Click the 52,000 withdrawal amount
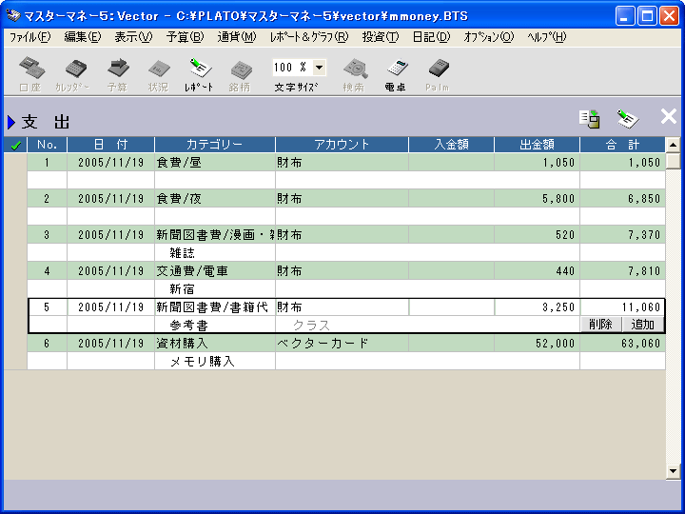Image resolution: width=685 pixels, height=514 pixels. [537, 343]
